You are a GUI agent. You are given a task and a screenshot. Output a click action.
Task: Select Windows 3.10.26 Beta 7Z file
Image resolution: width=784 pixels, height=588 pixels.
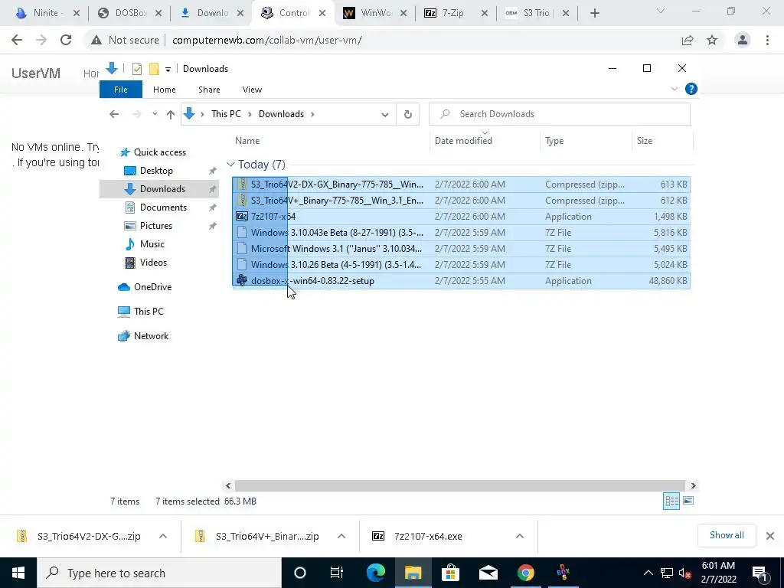click(x=462, y=264)
